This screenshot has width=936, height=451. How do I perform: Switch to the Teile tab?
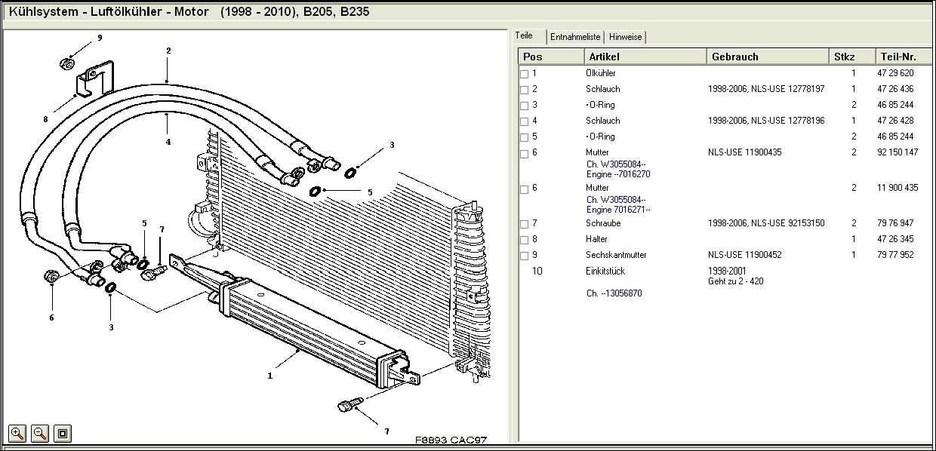(528, 35)
